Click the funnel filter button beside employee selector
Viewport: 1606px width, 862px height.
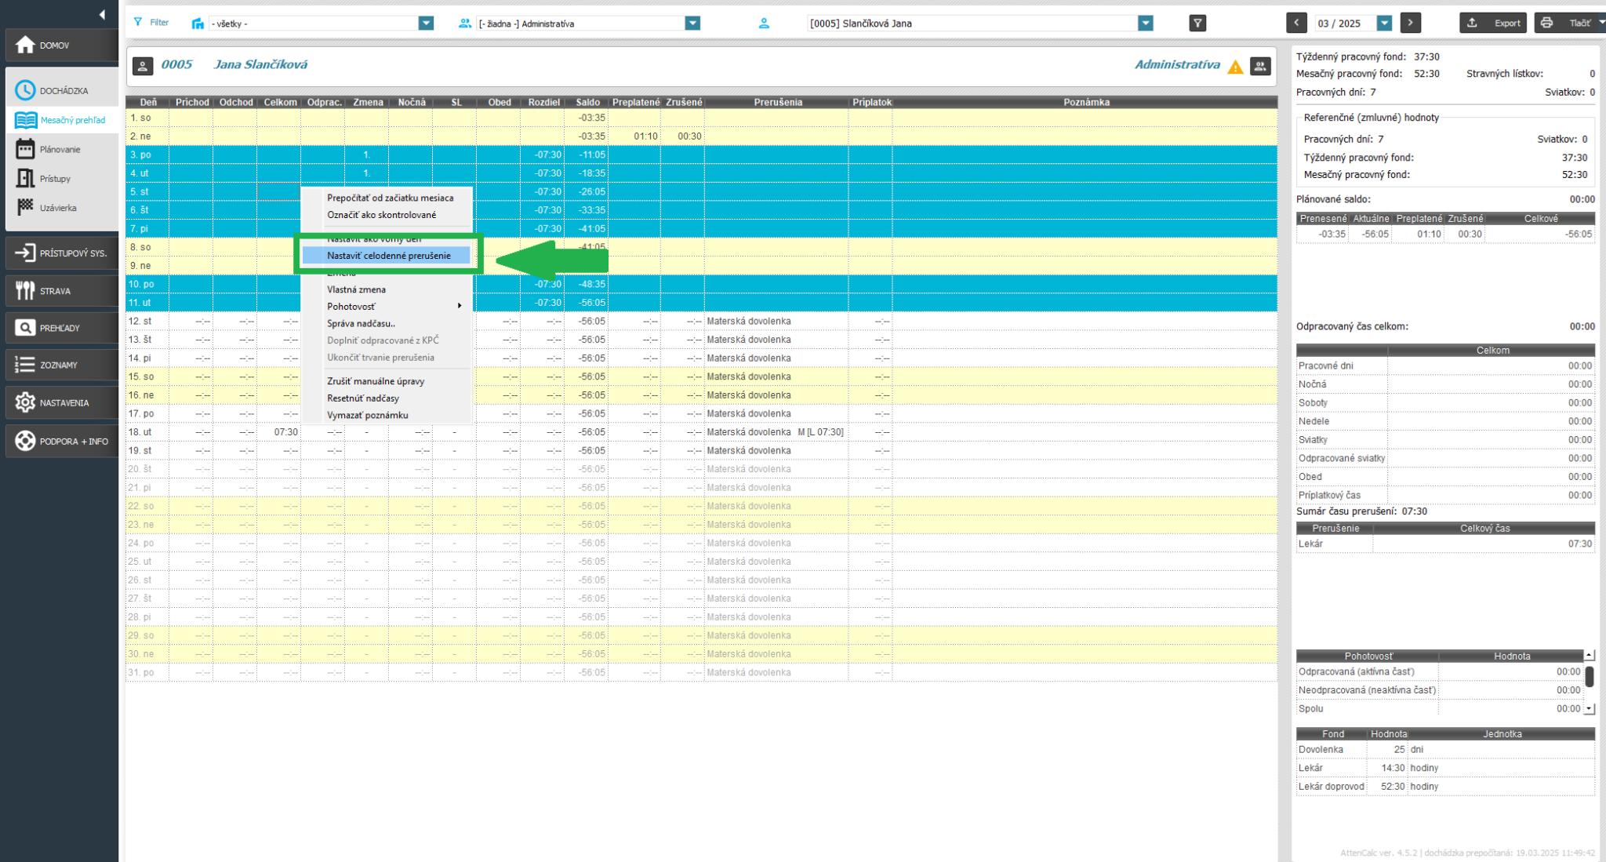click(1197, 24)
